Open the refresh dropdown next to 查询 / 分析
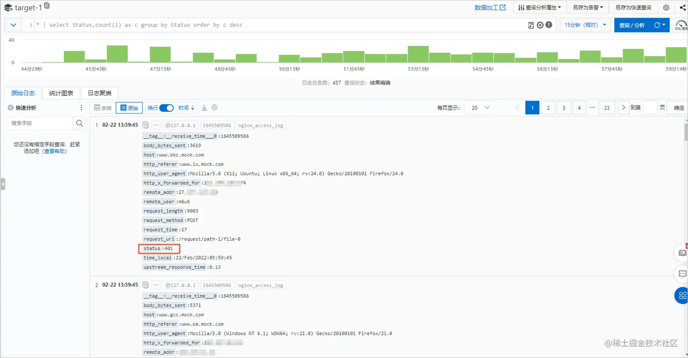The height and width of the screenshot is (358, 688). tap(659, 25)
